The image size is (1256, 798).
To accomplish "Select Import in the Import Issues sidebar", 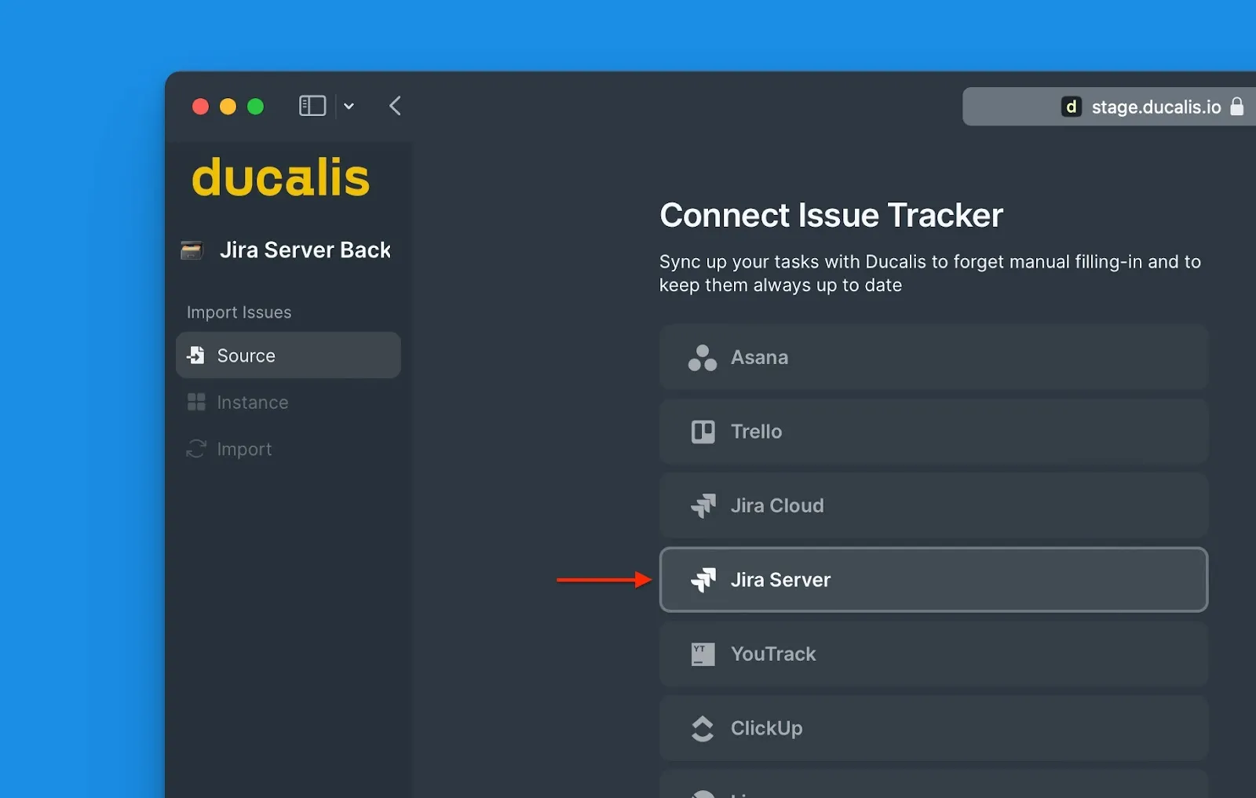I will tap(243, 449).
